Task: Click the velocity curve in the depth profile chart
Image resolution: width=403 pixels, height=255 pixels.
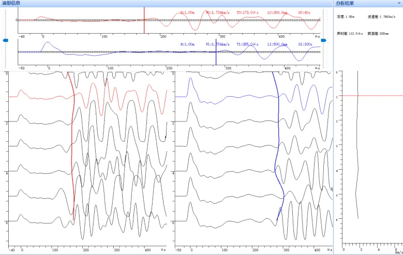Action: coord(357,155)
